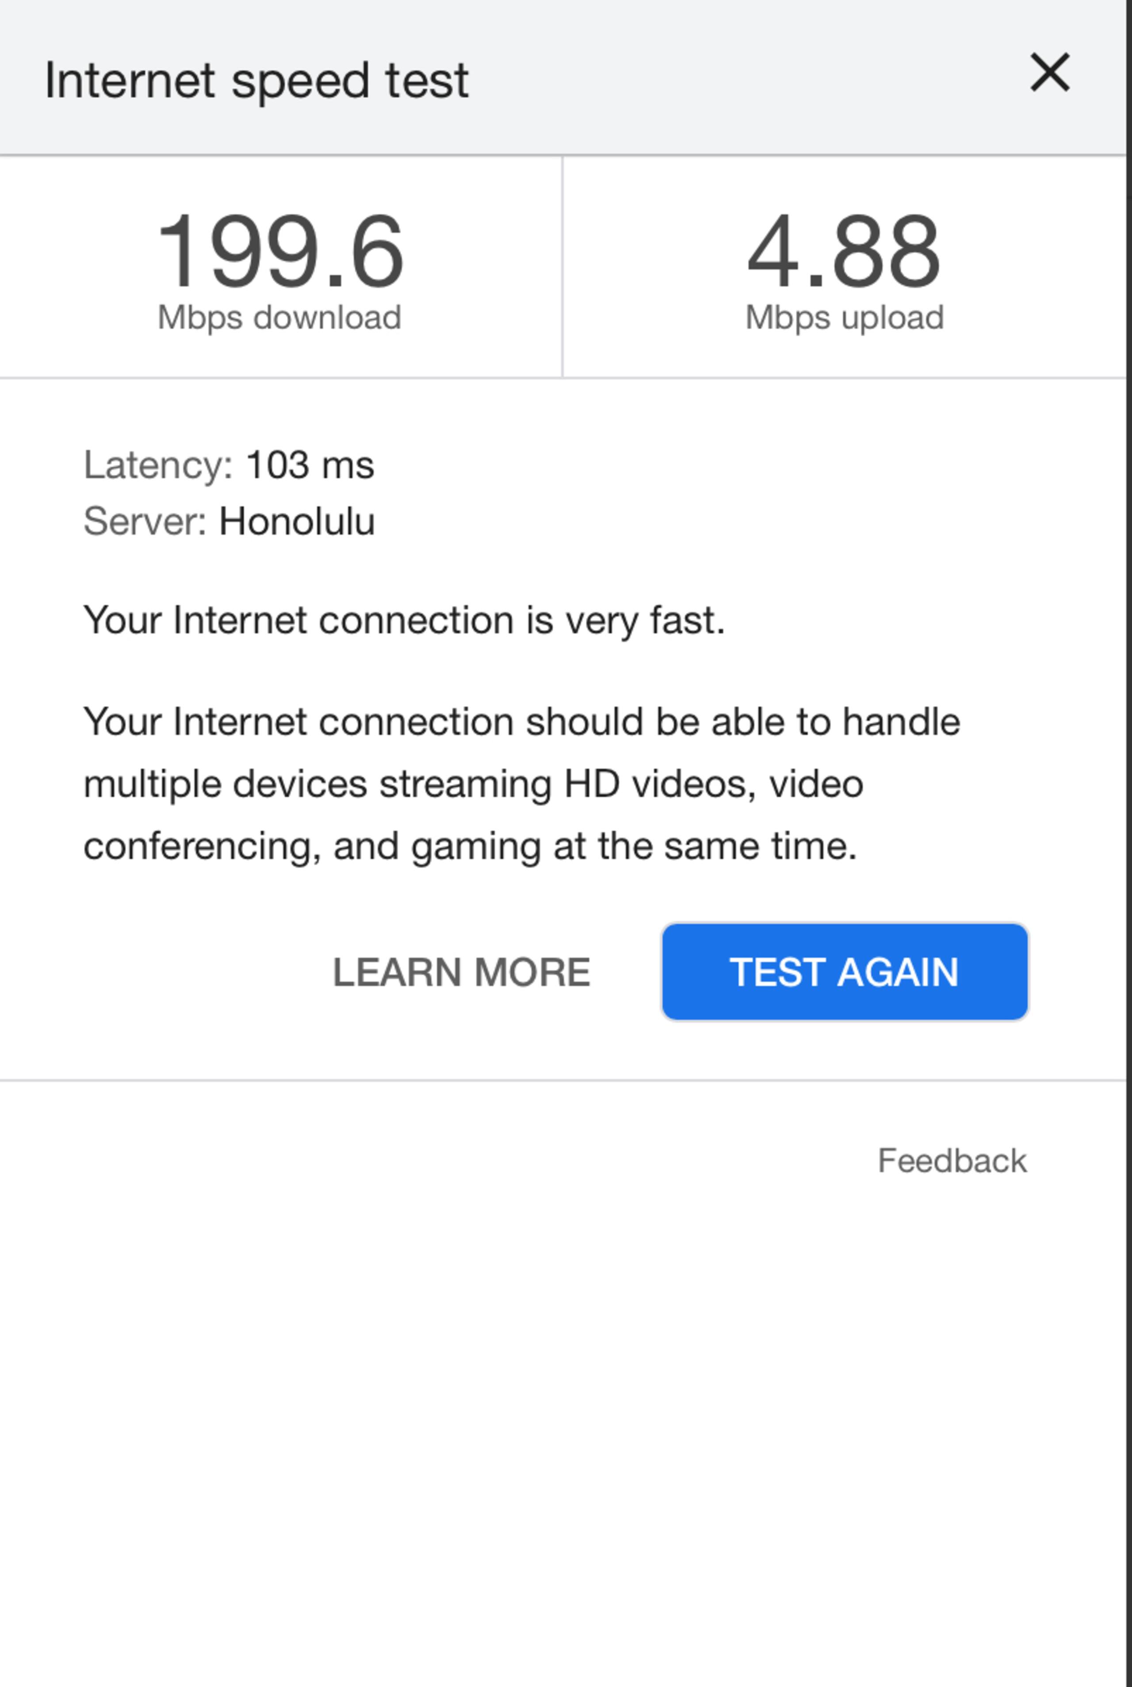The width and height of the screenshot is (1132, 1687).
Task: Click the Mbps download label
Action: pos(279,318)
